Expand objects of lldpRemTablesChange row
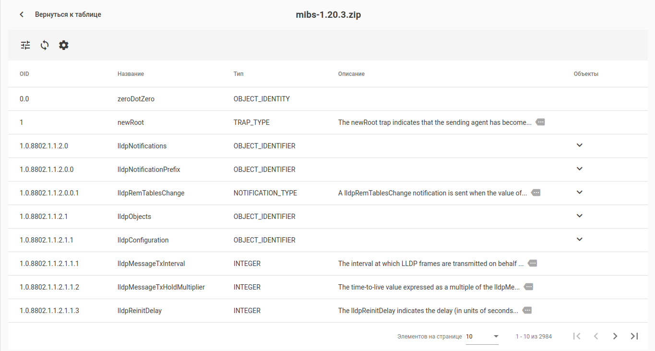The image size is (655, 351). 579,193
